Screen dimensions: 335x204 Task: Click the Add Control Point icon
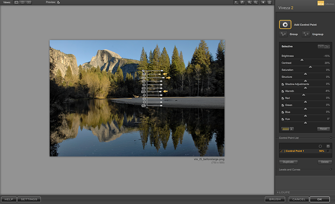[x=285, y=25]
